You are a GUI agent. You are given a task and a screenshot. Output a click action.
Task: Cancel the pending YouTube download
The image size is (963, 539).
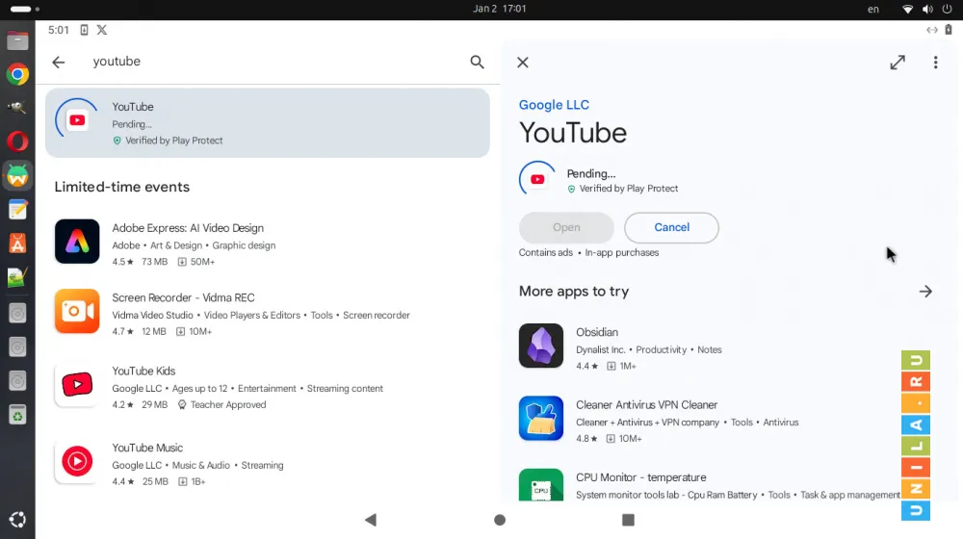[x=671, y=228]
